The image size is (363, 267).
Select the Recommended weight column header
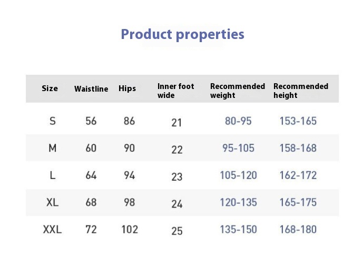click(x=237, y=91)
